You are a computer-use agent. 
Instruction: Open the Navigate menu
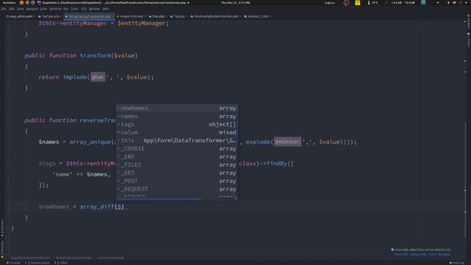point(32,9)
